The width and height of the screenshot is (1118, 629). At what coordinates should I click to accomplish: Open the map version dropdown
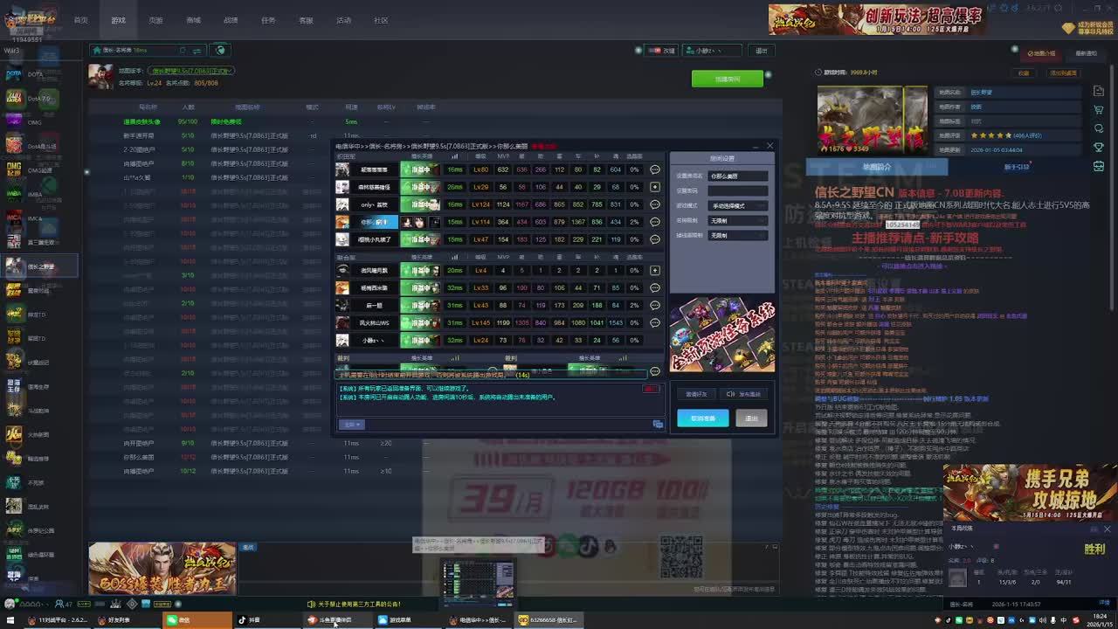click(x=190, y=71)
